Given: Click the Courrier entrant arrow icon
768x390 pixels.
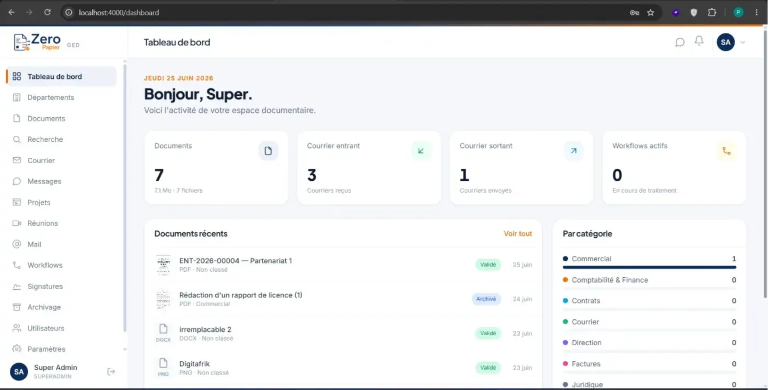Looking at the screenshot, I should 421,151.
